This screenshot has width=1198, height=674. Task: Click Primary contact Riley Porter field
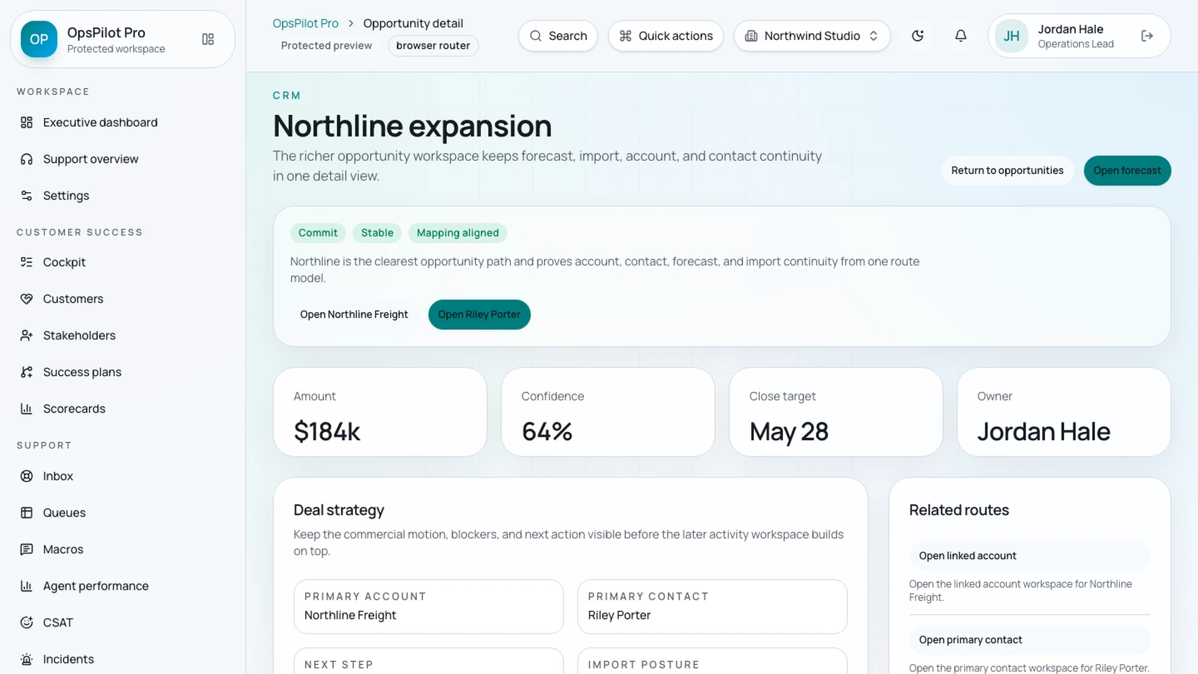[x=713, y=607]
